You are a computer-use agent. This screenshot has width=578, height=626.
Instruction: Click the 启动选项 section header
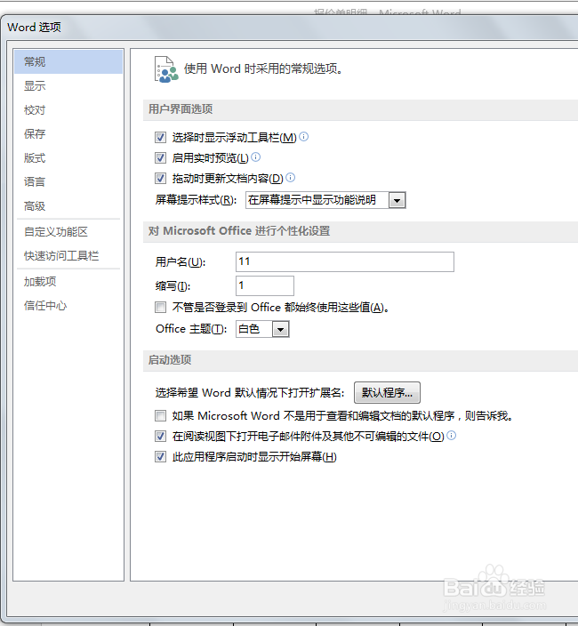point(170,360)
